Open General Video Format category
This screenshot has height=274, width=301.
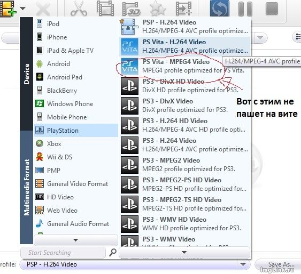76,184
